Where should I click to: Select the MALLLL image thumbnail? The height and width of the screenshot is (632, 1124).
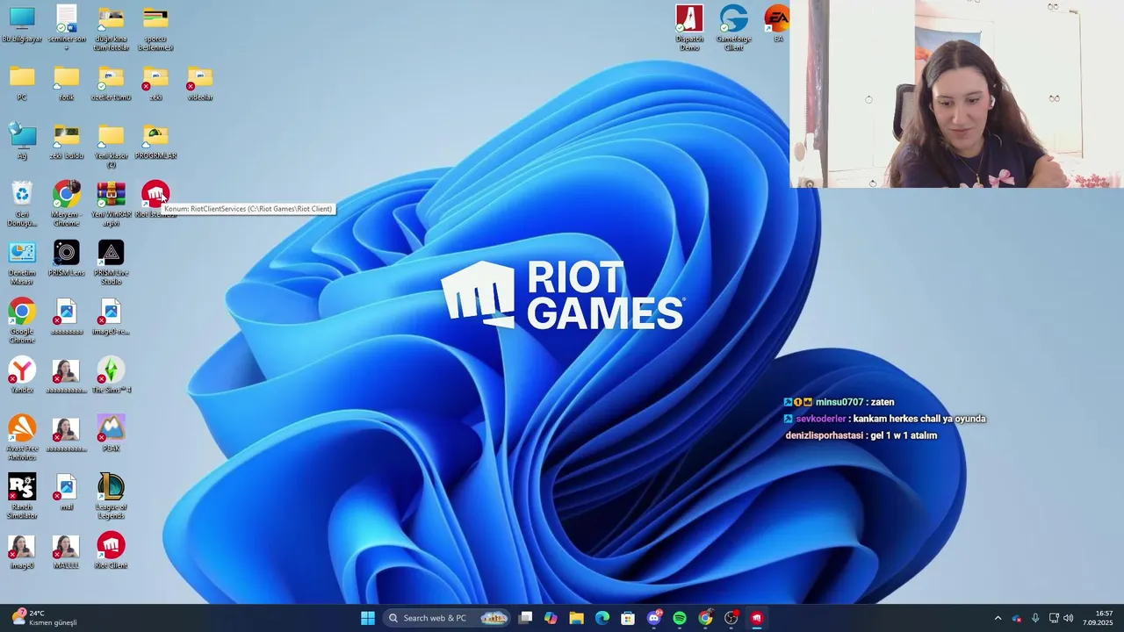(x=67, y=550)
